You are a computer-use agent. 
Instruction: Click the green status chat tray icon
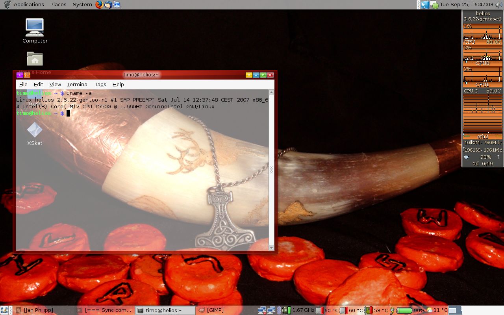434,5
